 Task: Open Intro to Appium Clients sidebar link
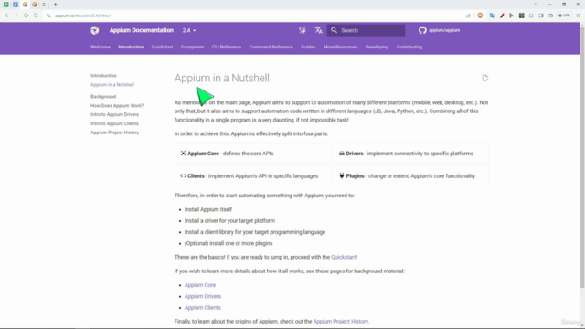(114, 123)
